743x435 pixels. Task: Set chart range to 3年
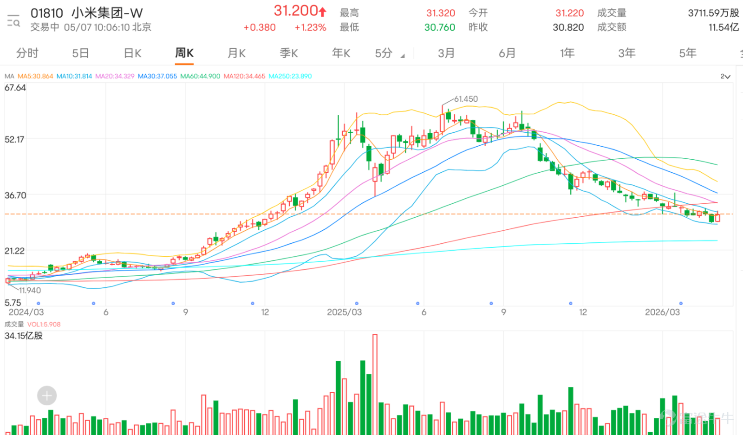(x=627, y=53)
